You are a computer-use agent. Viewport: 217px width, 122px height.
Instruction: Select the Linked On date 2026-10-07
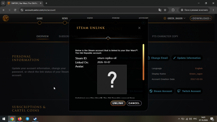pos(104,62)
